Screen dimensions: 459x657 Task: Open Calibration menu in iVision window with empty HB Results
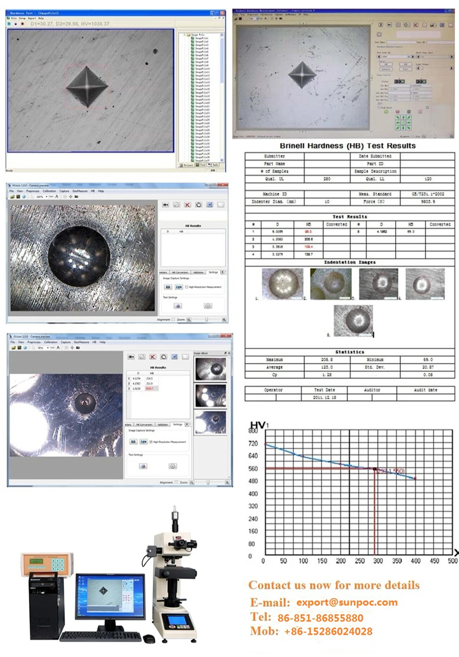click(x=49, y=191)
